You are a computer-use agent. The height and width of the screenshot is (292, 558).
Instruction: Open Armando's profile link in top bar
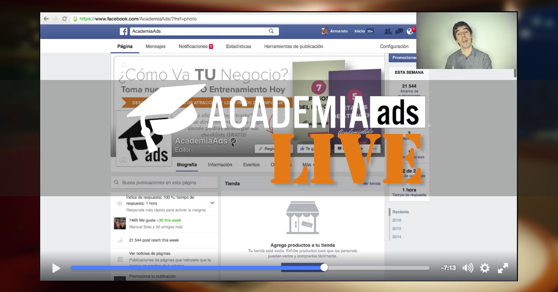click(x=339, y=31)
